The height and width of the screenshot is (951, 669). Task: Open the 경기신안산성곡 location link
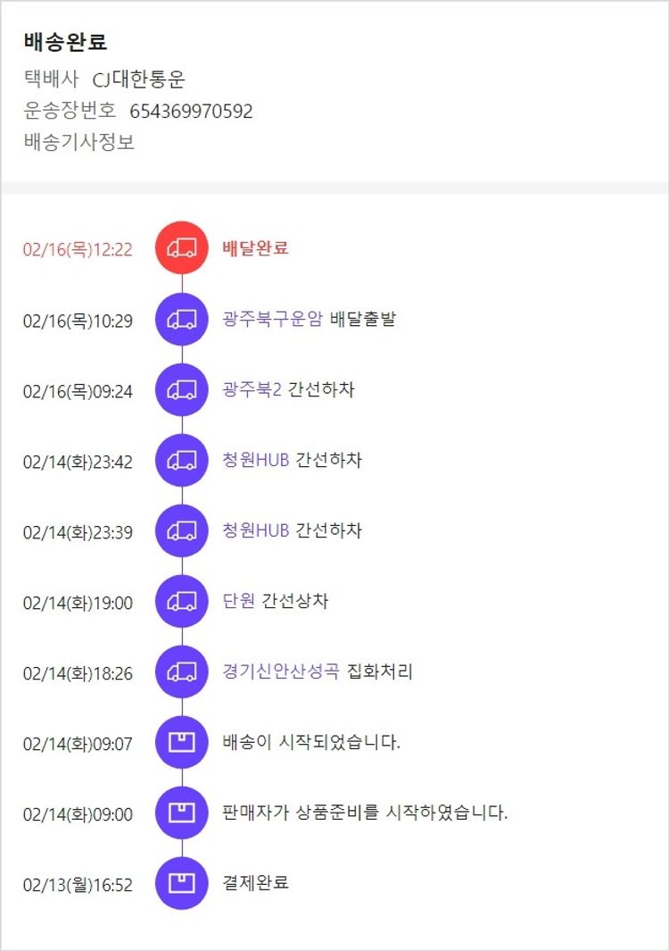pyautogui.click(x=281, y=672)
